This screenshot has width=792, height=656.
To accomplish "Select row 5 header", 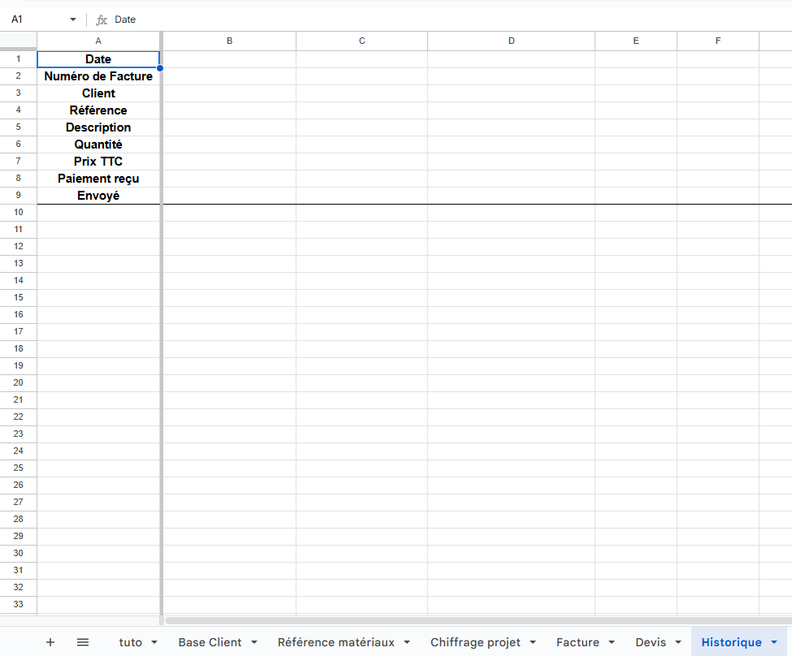I will coord(18,127).
